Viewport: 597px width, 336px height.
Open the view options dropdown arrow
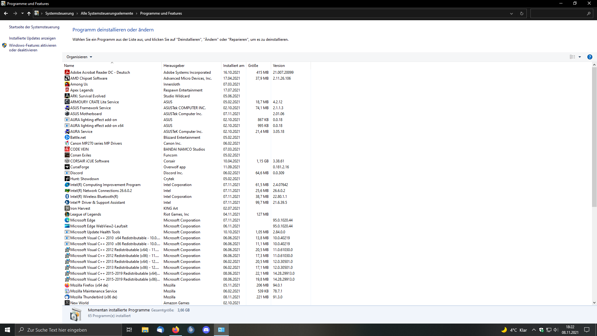tap(580, 57)
